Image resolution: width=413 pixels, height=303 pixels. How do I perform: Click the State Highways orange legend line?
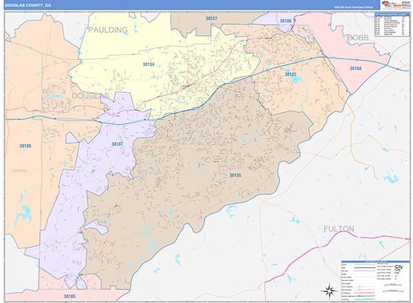point(365,289)
